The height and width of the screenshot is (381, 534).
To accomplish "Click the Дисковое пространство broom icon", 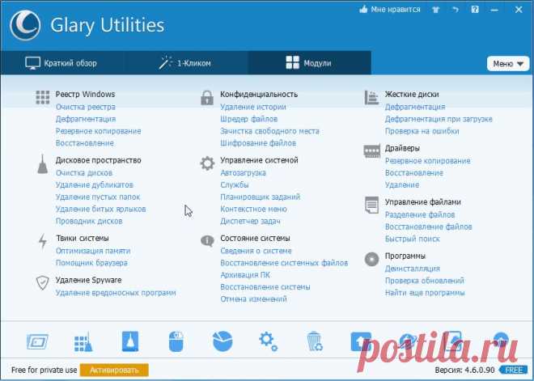I will 43,164.
